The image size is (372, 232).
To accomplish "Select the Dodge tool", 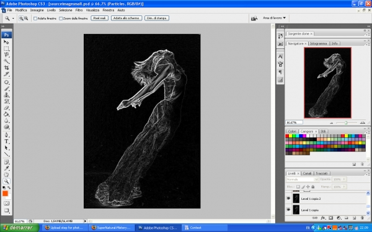I will tap(6, 127).
